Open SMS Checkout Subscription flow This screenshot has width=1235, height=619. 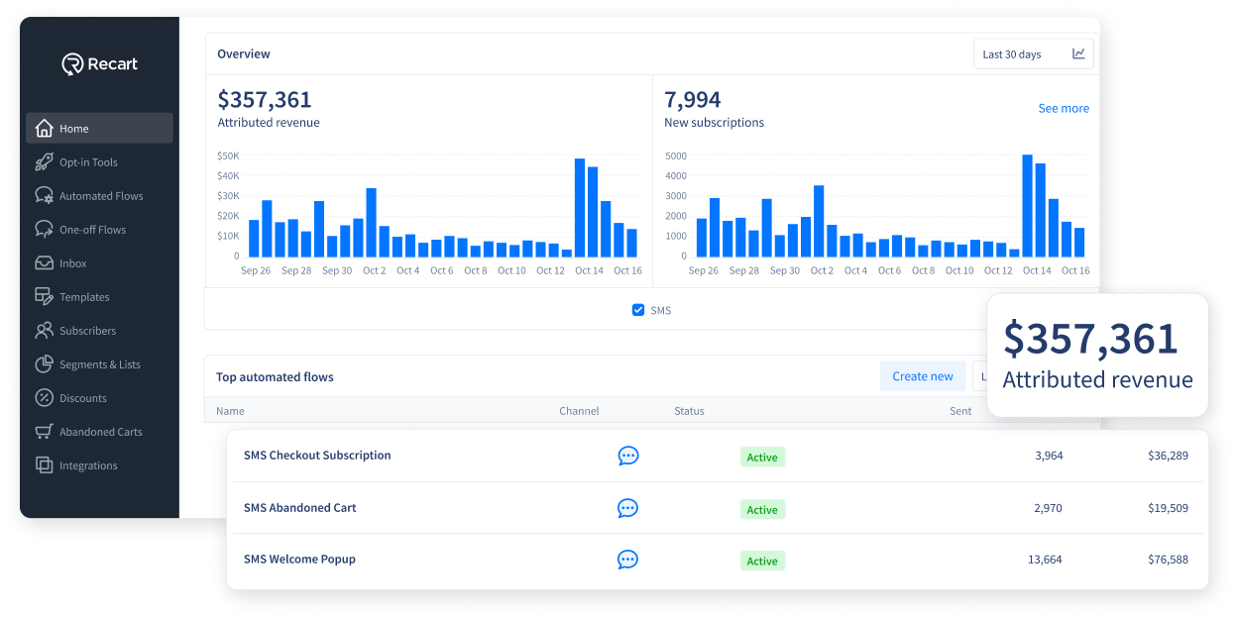pos(317,456)
